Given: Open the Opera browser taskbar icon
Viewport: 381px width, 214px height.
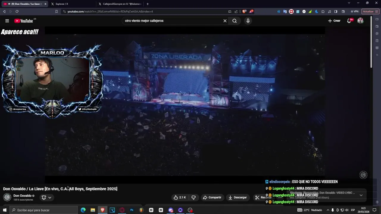Looking at the screenshot, I should tap(122, 210).
